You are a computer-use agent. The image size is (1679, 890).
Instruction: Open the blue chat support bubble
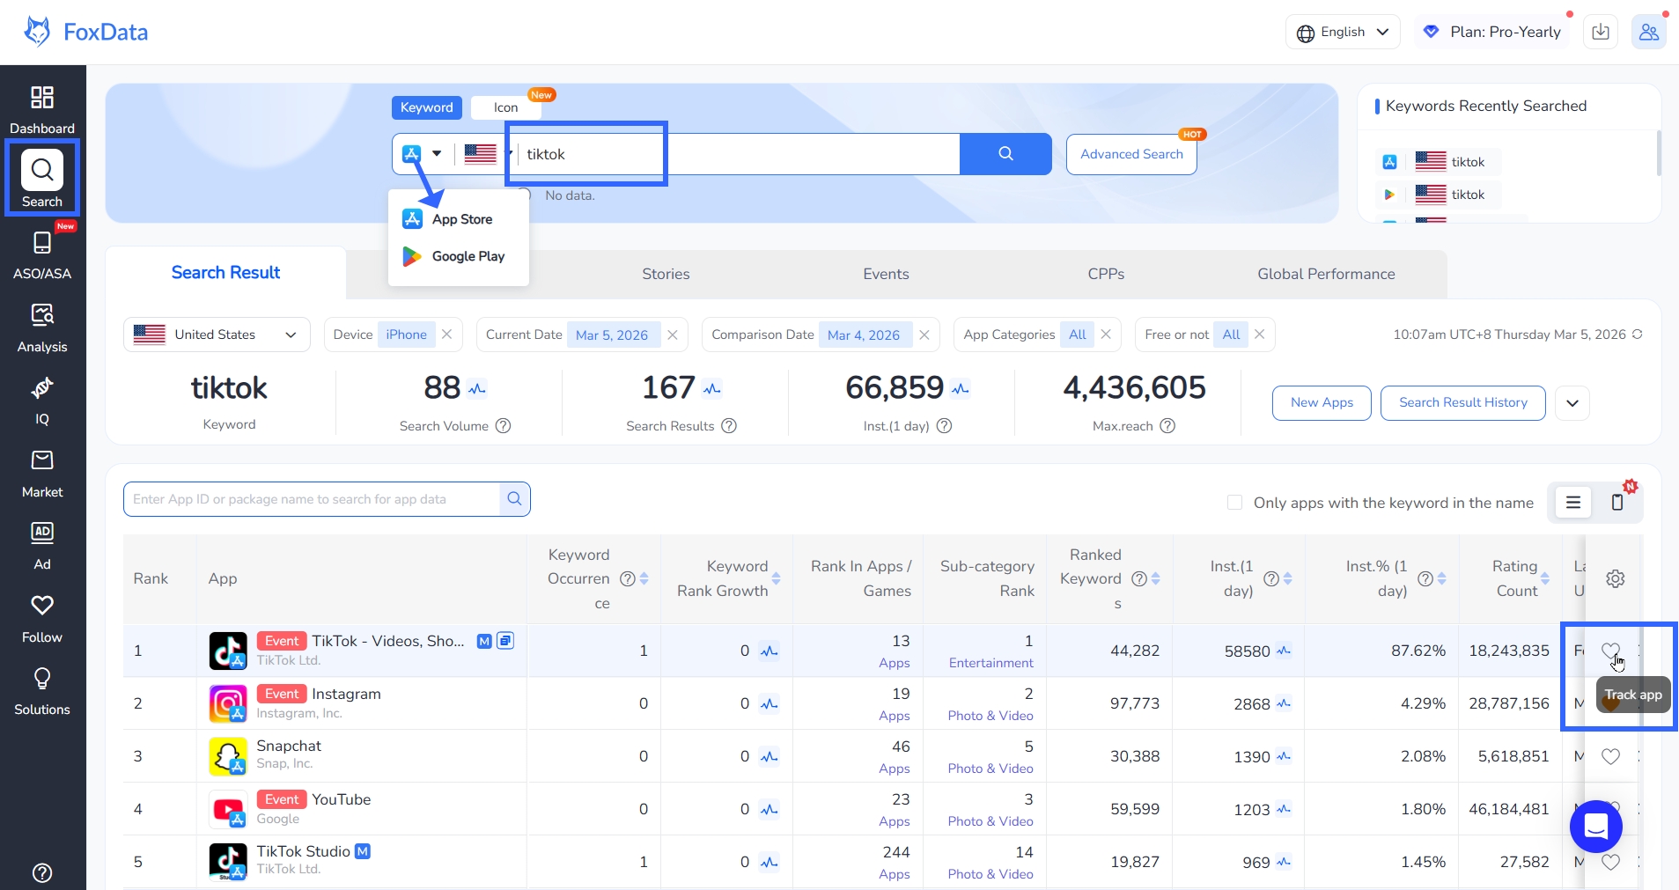point(1595,826)
